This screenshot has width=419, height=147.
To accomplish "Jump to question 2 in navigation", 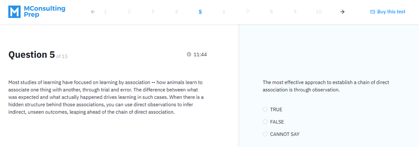I will 129,12.
